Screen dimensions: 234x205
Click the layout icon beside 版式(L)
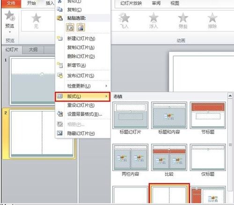coord(59,96)
